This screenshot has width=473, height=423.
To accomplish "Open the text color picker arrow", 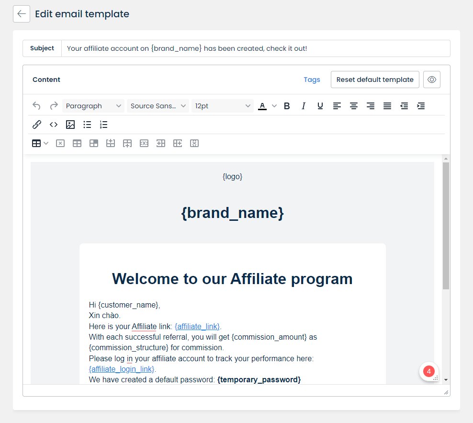I will [274, 106].
